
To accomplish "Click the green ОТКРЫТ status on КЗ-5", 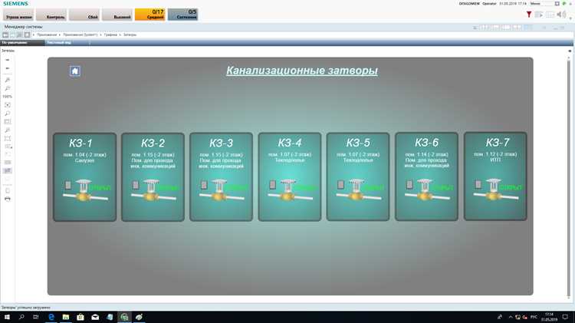I will click(373, 187).
